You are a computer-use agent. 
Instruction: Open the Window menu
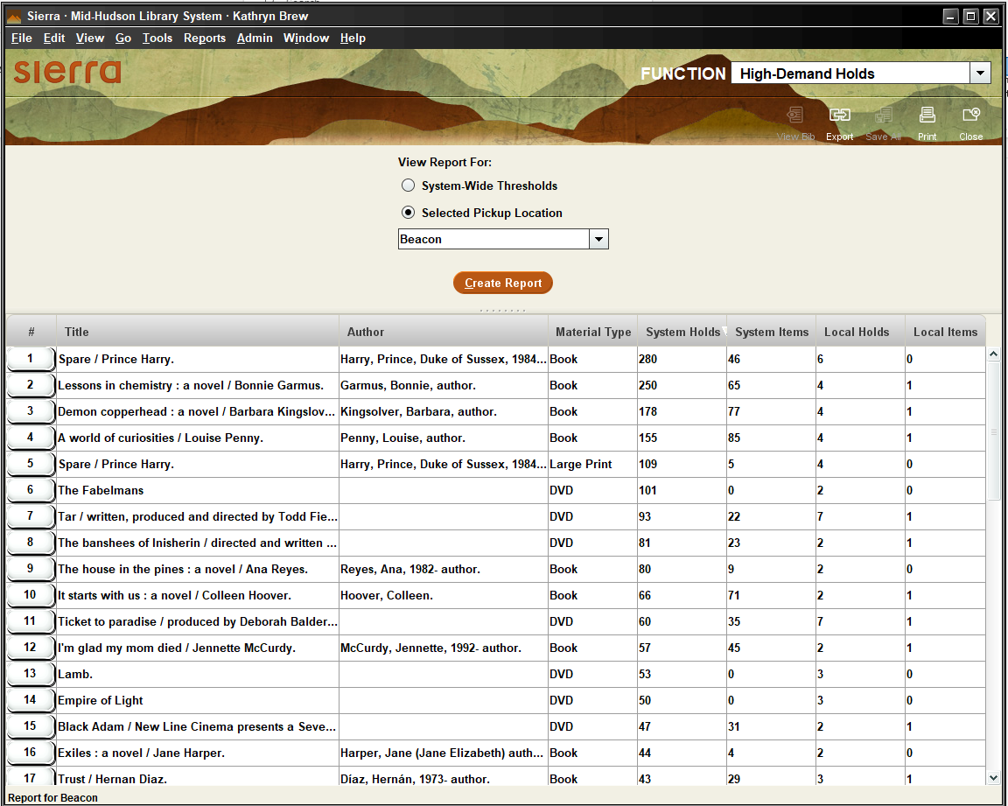pos(306,38)
